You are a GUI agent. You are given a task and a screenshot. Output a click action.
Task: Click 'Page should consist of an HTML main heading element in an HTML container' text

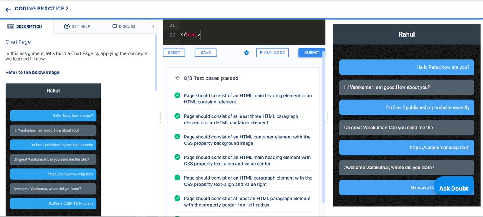pyautogui.click(x=248, y=99)
